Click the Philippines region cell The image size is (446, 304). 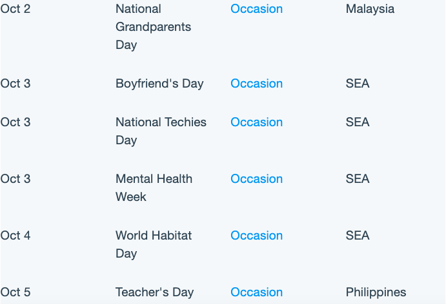pyautogui.click(x=376, y=292)
